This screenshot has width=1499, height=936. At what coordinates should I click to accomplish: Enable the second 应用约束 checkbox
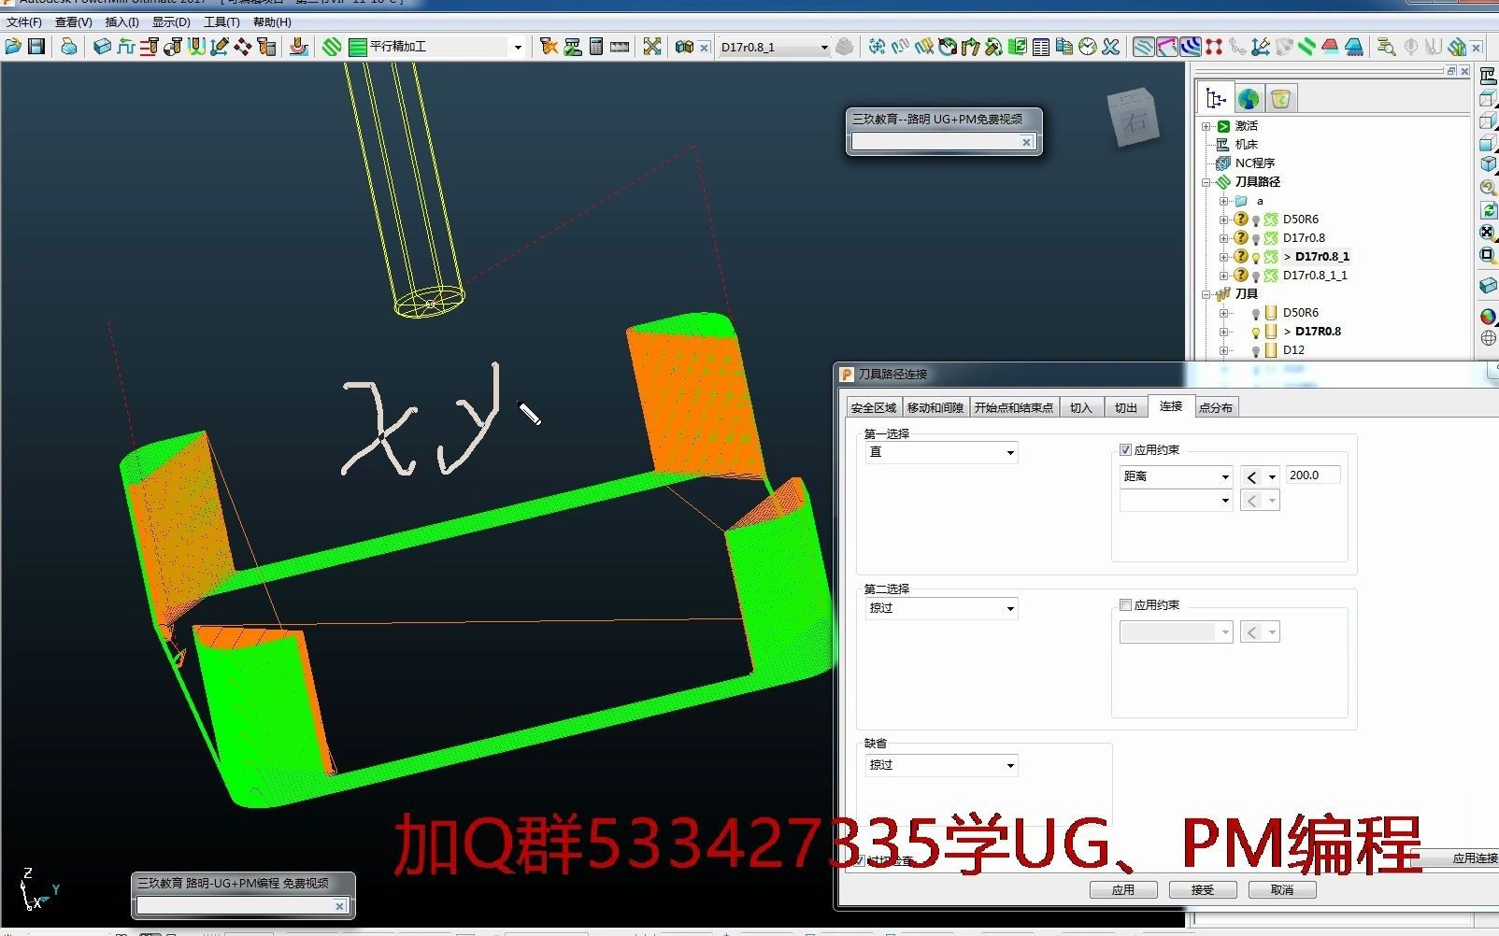(1125, 604)
